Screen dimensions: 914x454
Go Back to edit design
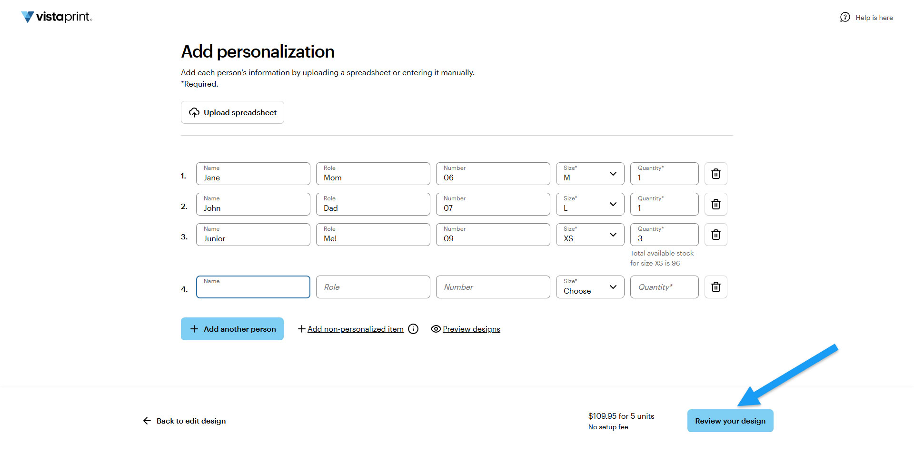pyautogui.click(x=185, y=421)
